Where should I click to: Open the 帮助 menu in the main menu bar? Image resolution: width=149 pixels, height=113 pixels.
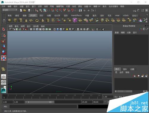click(122, 7)
